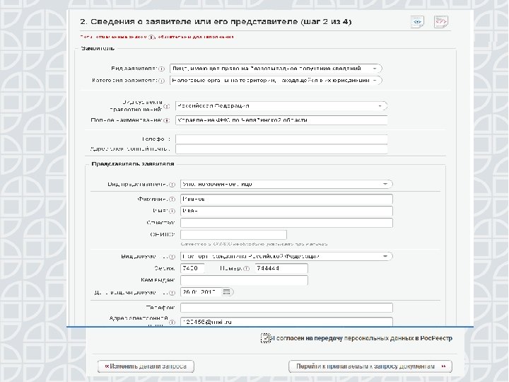The height and width of the screenshot is (382, 509).
Task: Click 'Перейти к прилагаемым к запросу документам' button
Action: pos(370,366)
